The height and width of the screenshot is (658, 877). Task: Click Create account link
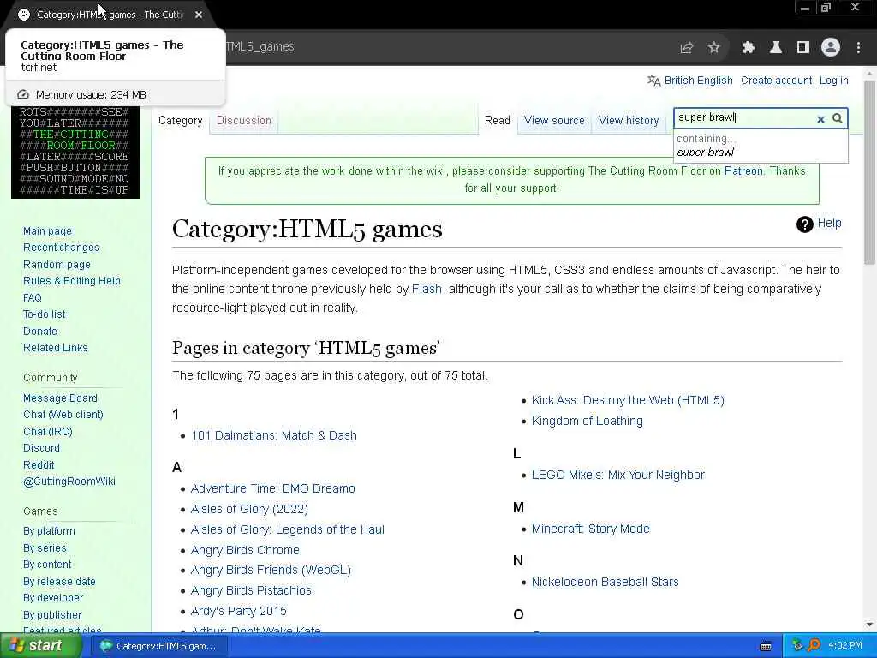776,81
